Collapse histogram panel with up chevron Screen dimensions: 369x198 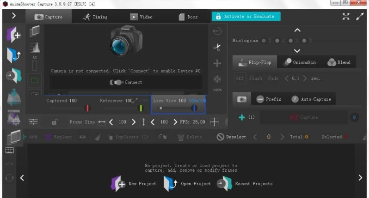tap(297, 30)
